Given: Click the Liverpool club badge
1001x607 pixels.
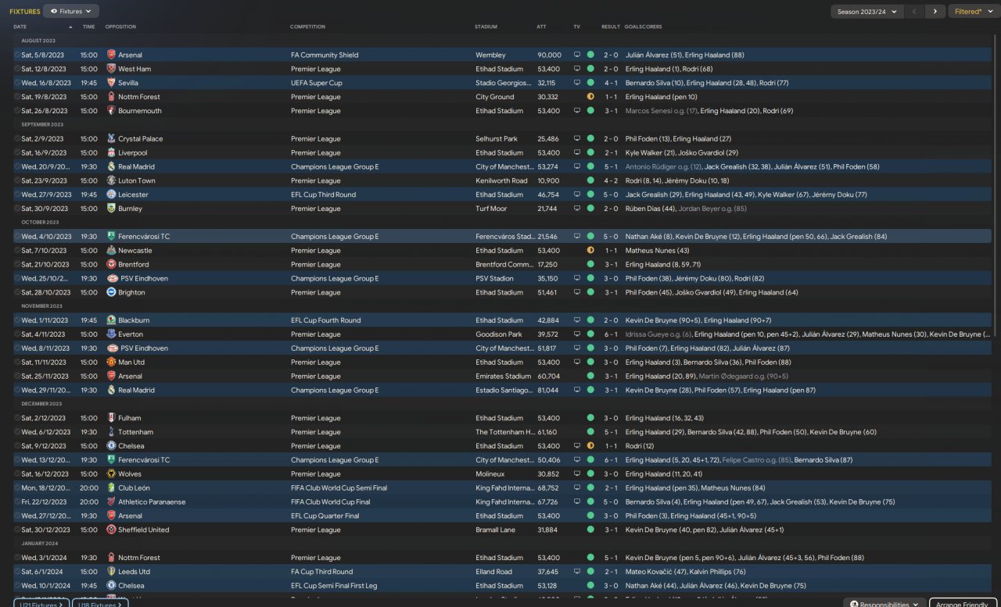Looking at the screenshot, I should (x=111, y=153).
